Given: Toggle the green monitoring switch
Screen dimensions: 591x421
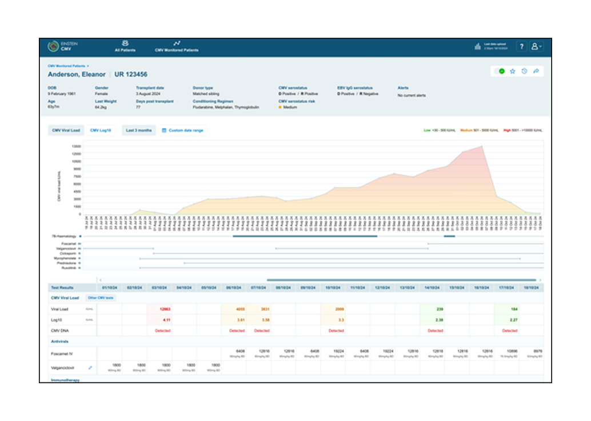Looking at the screenshot, I should [x=500, y=71].
